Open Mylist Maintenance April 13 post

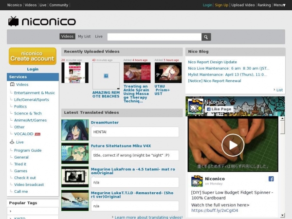click(x=227, y=74)
